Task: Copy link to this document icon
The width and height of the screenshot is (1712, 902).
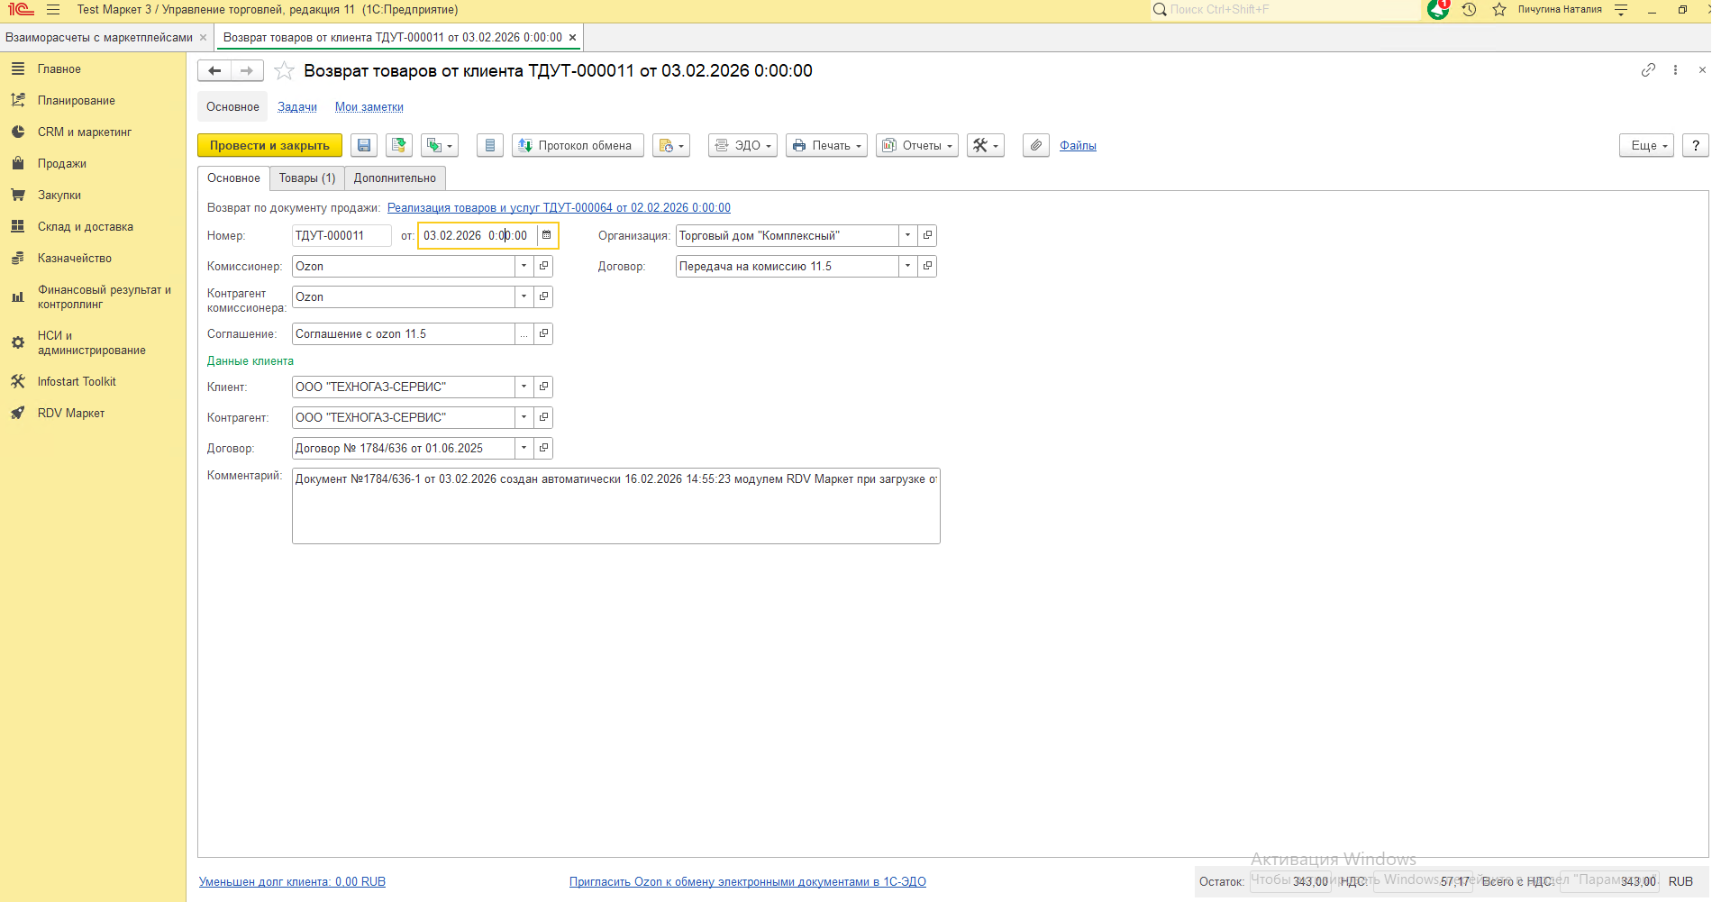Action: (1648, 70)
